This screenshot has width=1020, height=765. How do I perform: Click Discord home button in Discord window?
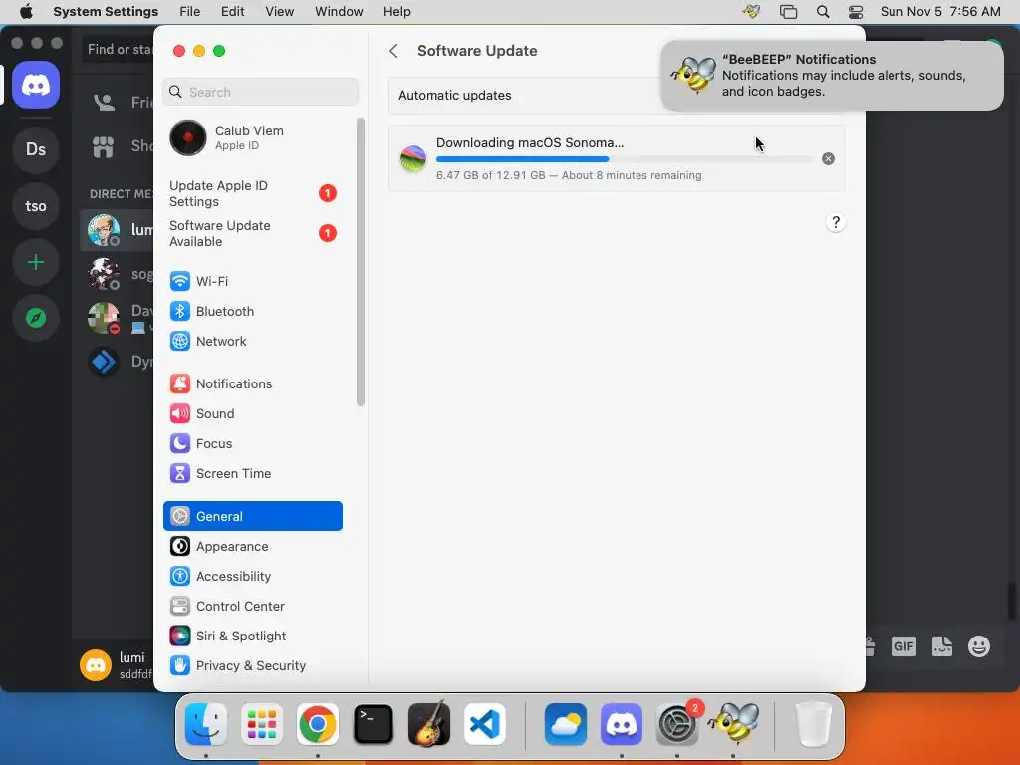36,85
